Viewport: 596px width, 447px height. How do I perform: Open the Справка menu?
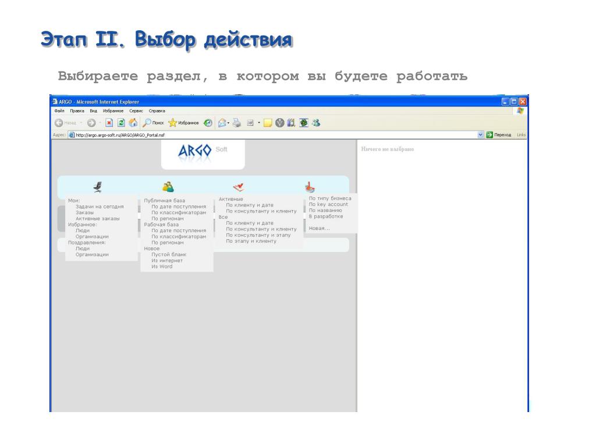(157, 111)
